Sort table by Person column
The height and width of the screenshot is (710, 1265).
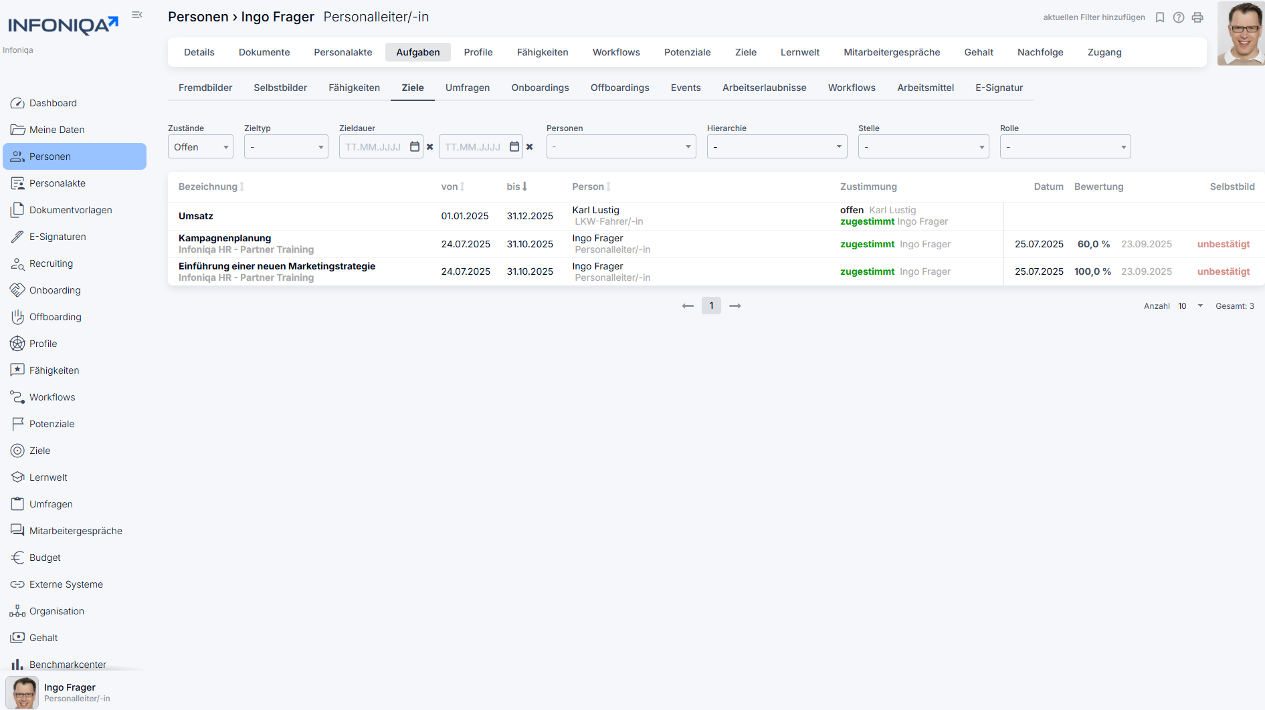591,187
